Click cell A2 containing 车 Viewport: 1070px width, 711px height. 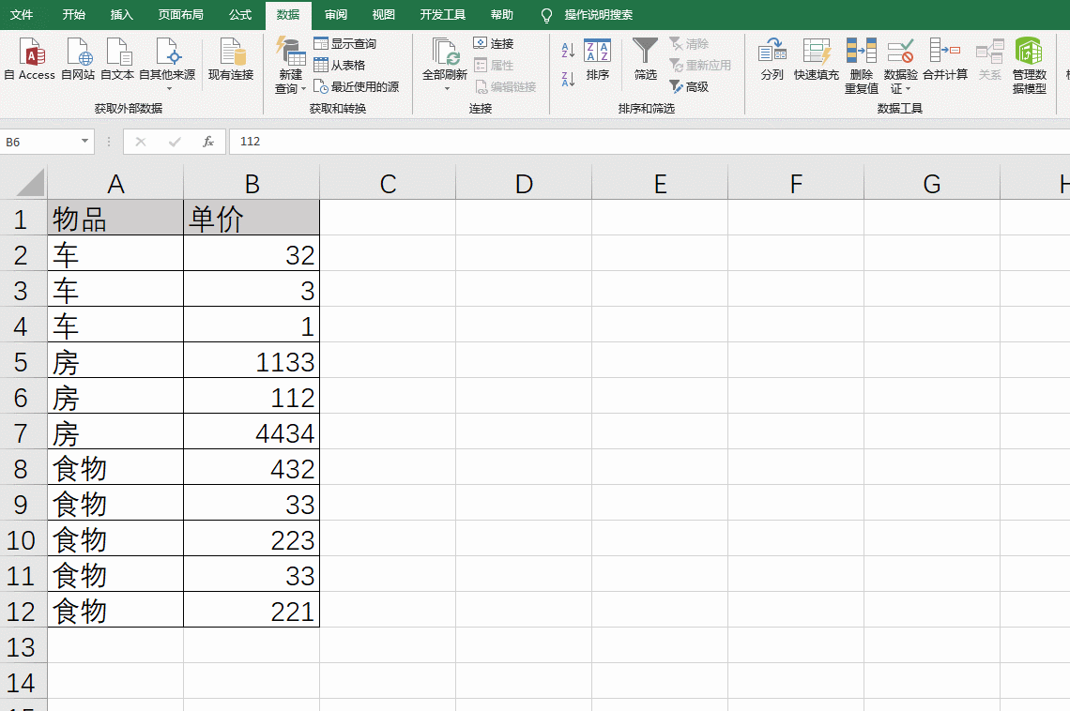(x=115, y=254)
